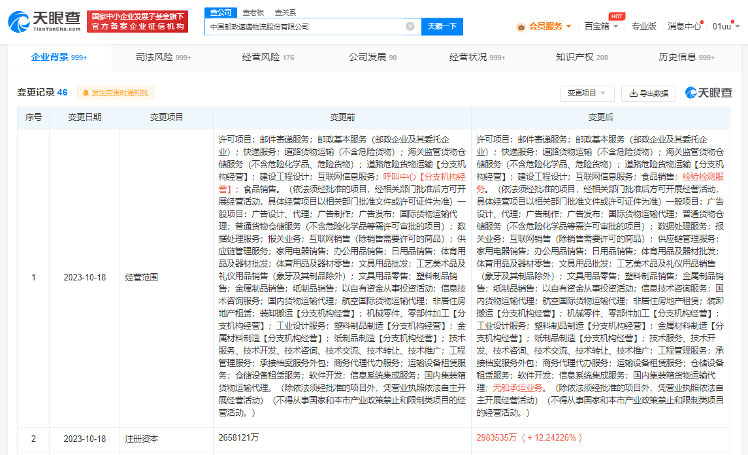This screenshot has width=748, height=455.
Task: Click the date in row 2
Action: pyautogui.click(x=84, y=439)
